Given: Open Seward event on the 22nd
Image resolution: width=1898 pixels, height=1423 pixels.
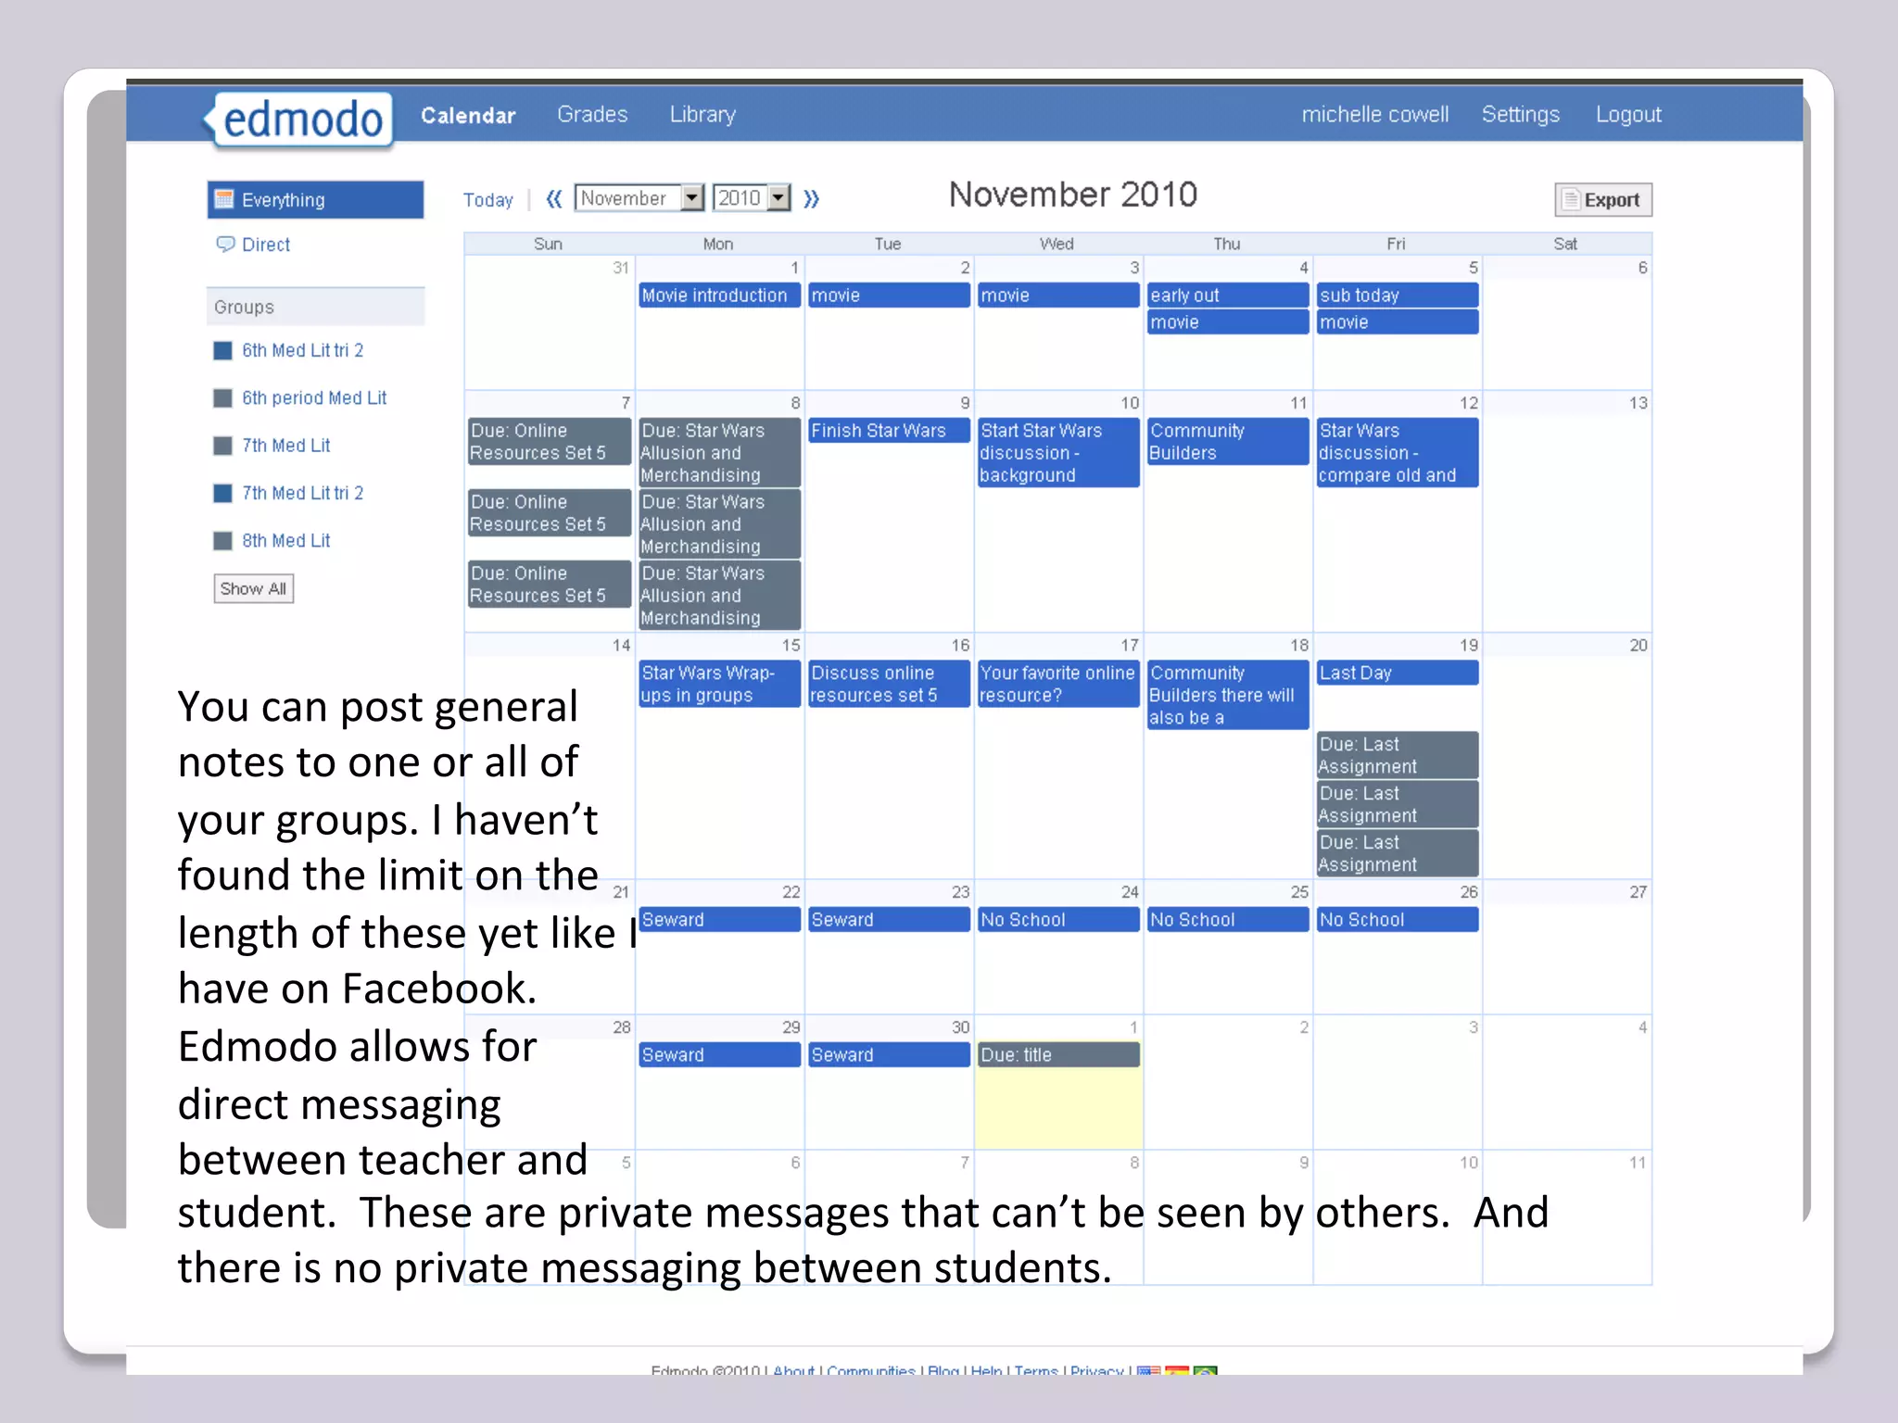Looking at the screenshot, I should click(719, 920).
